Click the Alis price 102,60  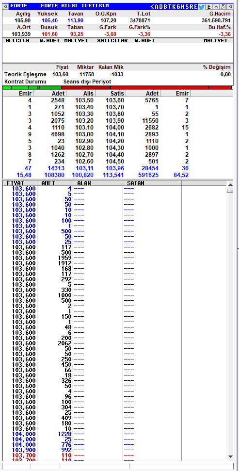tap(84, 162)
